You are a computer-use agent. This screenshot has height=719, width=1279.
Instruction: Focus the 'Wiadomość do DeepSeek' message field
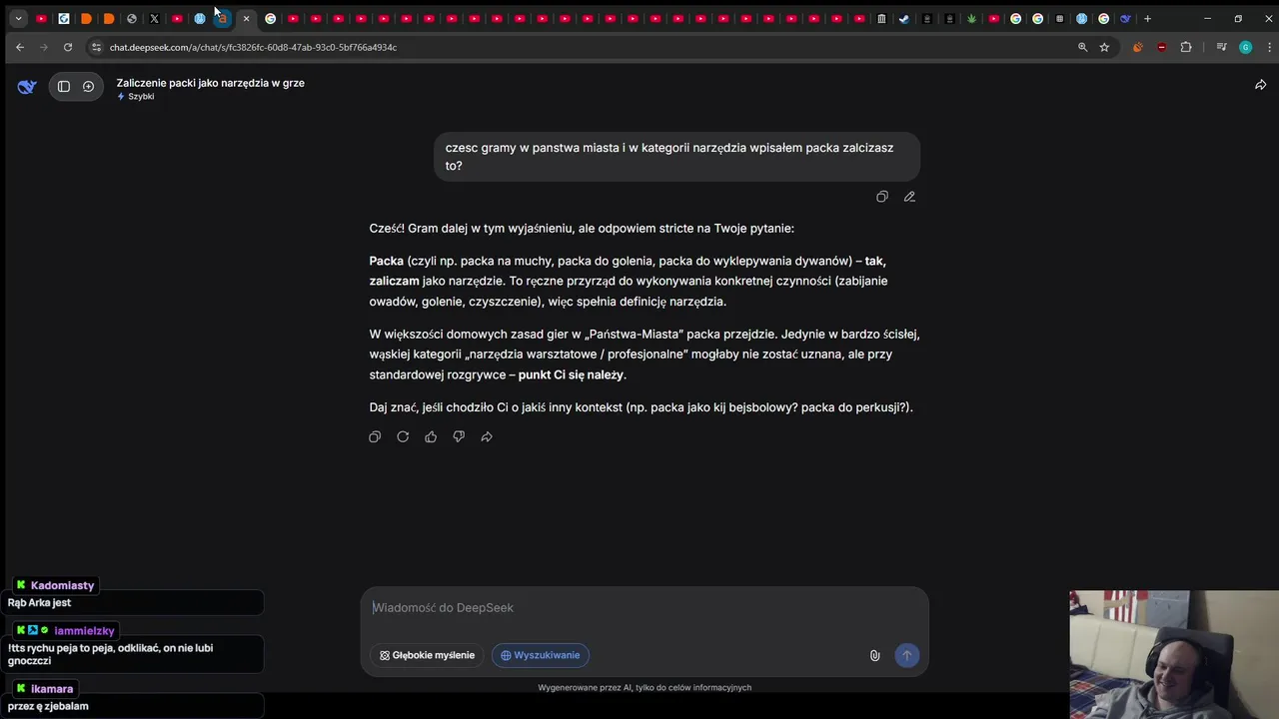pyautogui.click(x=643, y=608)
